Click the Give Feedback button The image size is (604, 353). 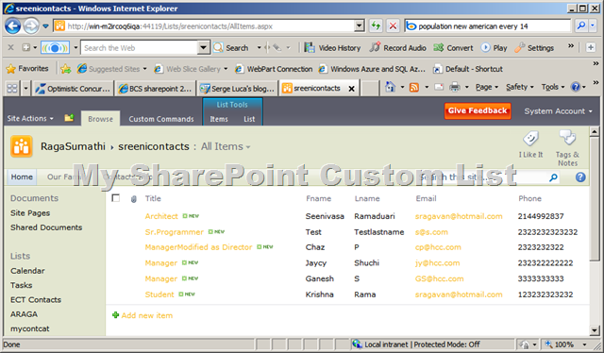(x=478, y=110)
